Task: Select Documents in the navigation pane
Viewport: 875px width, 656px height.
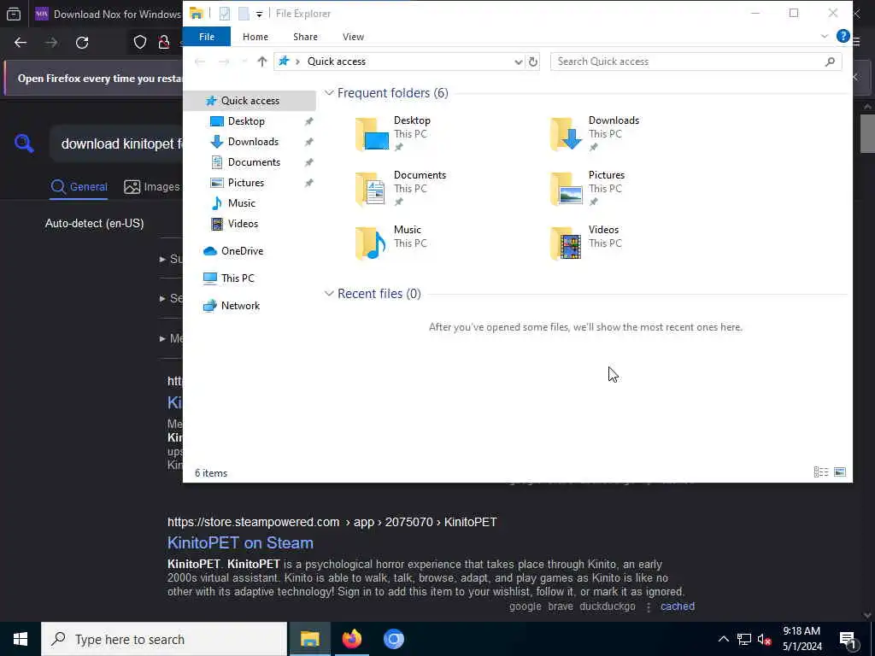Action: tap(254, 162)
